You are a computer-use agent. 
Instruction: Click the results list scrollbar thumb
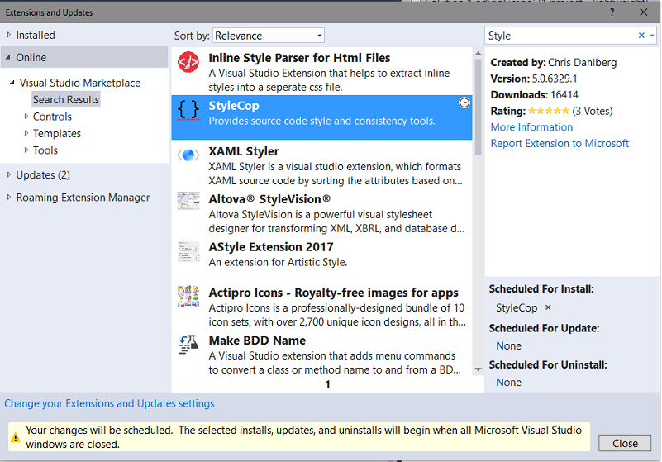(478, 107)
